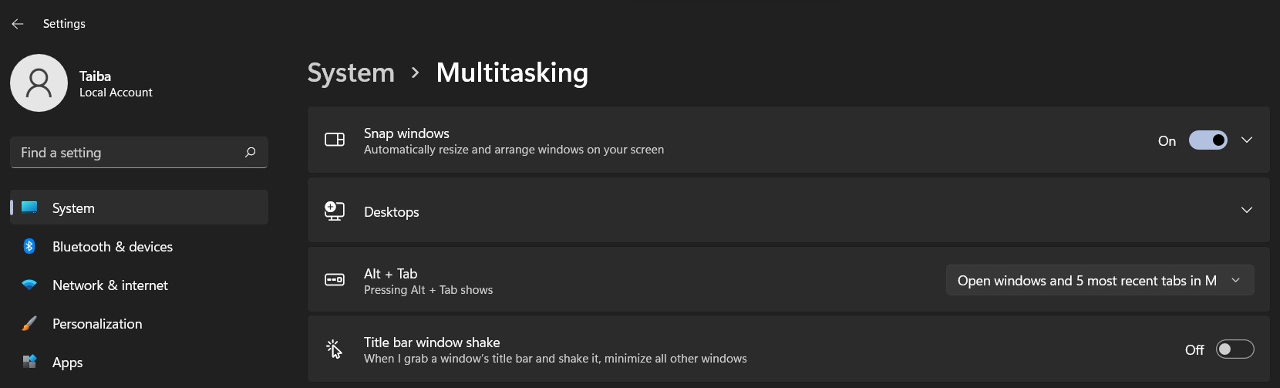This screenshot has height=388, width=1280.
Task: Click the user profile avatar
Action: [39, 83]
